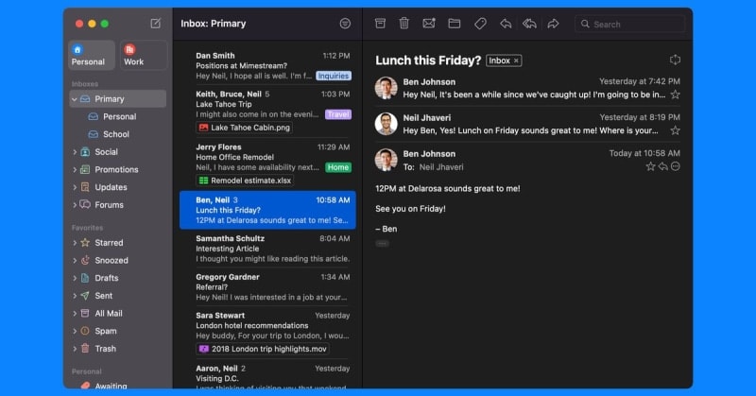Star Neil Jhaveri's 8:19 PM message
756x396 pixels.
click(675, 130)
